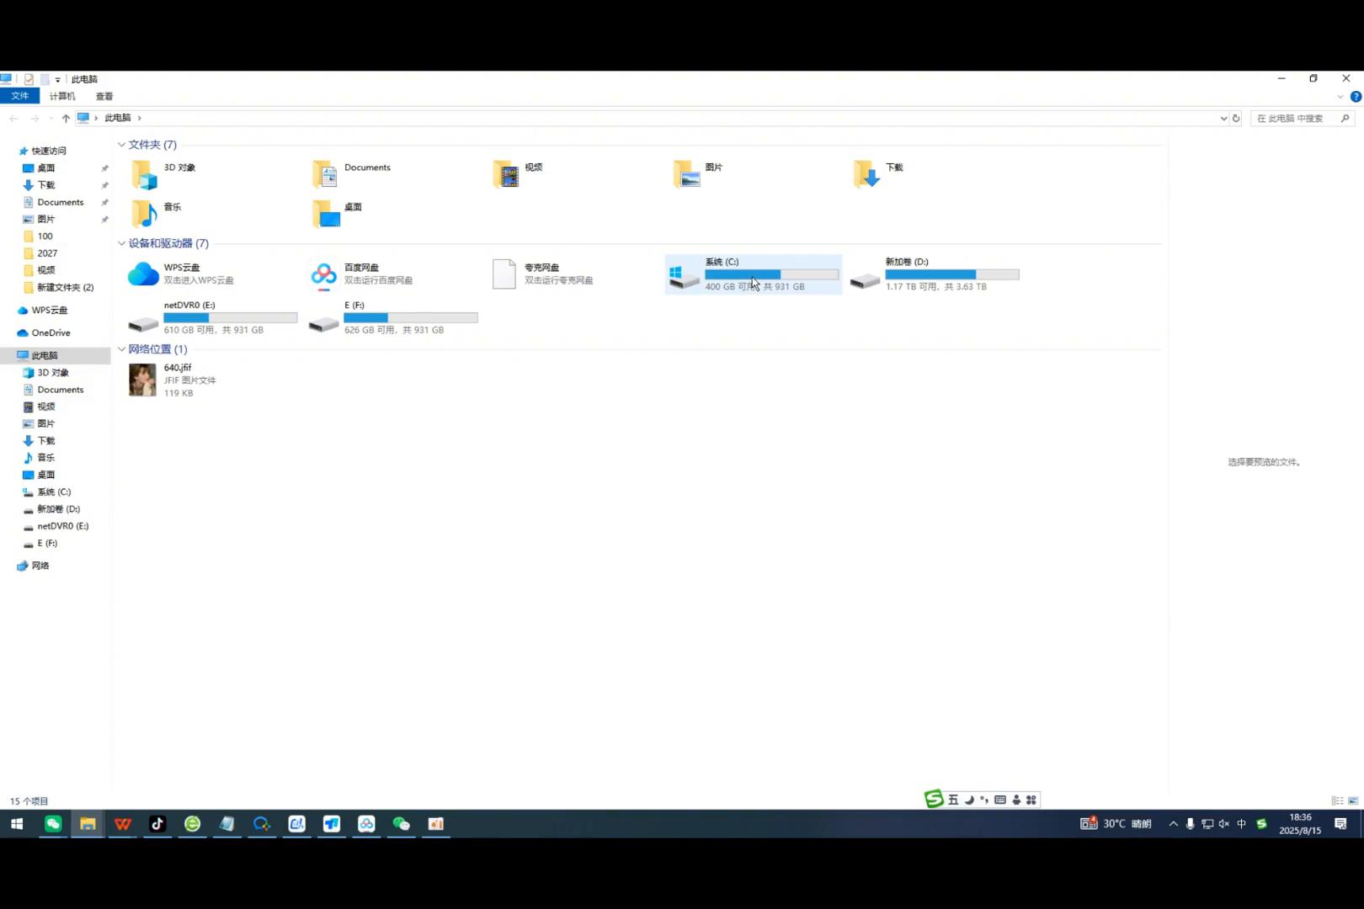Screen dimensions: 1364x909
Task: Open the WPS云盘 cloud drive icon
Action: click(143, 274)
